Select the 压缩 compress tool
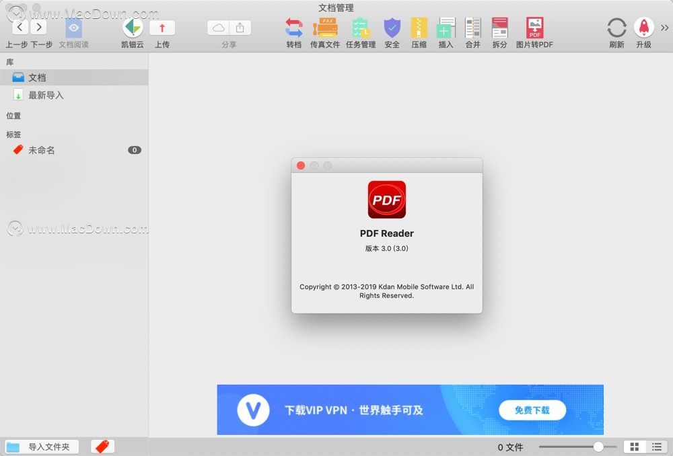 (x=419, y=28)
